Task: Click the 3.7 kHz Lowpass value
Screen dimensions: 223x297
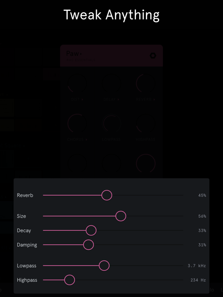Action: pos(197,266)
